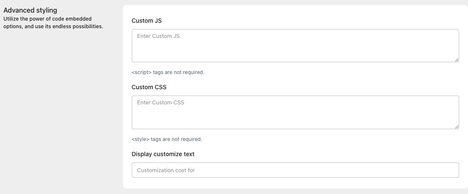Image resolution: width=468 pixels, height=194 pixels.
Task: Click the "endless possibilities" description line
Action: [x=53, y=27]
